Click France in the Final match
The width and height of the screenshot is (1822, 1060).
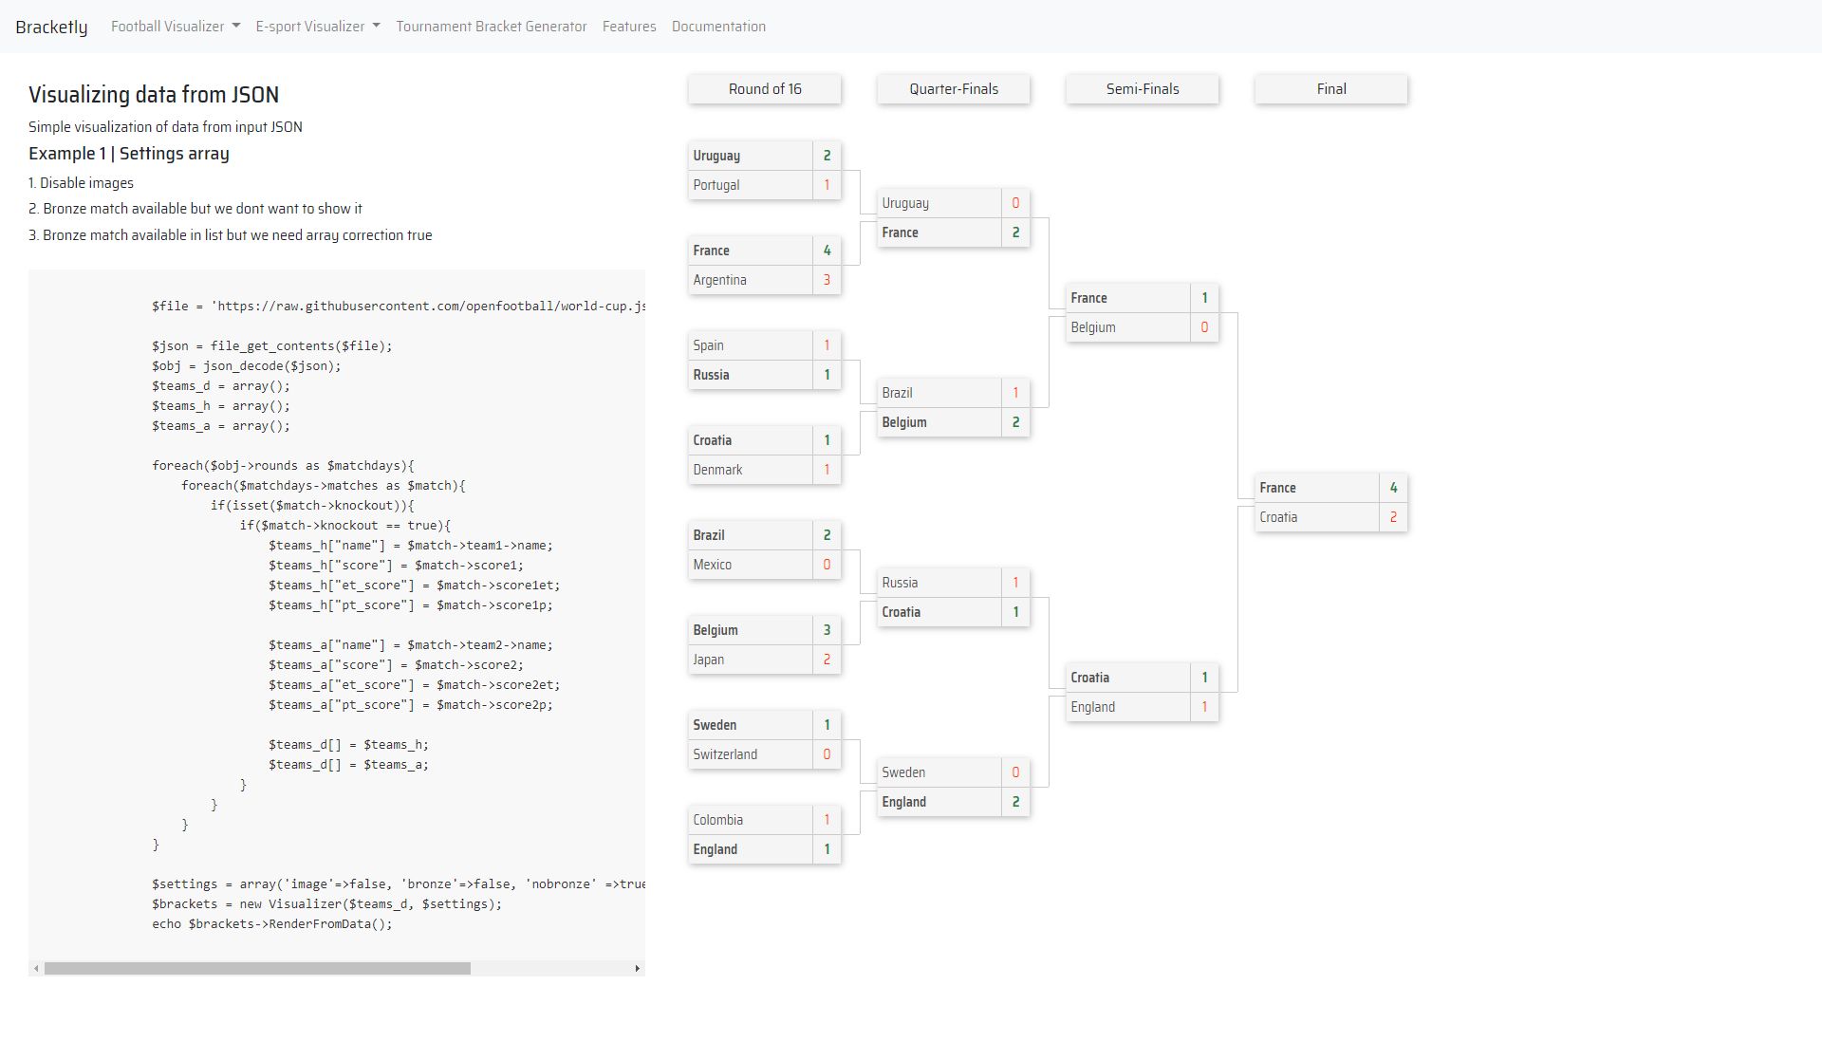(1316, 488)
